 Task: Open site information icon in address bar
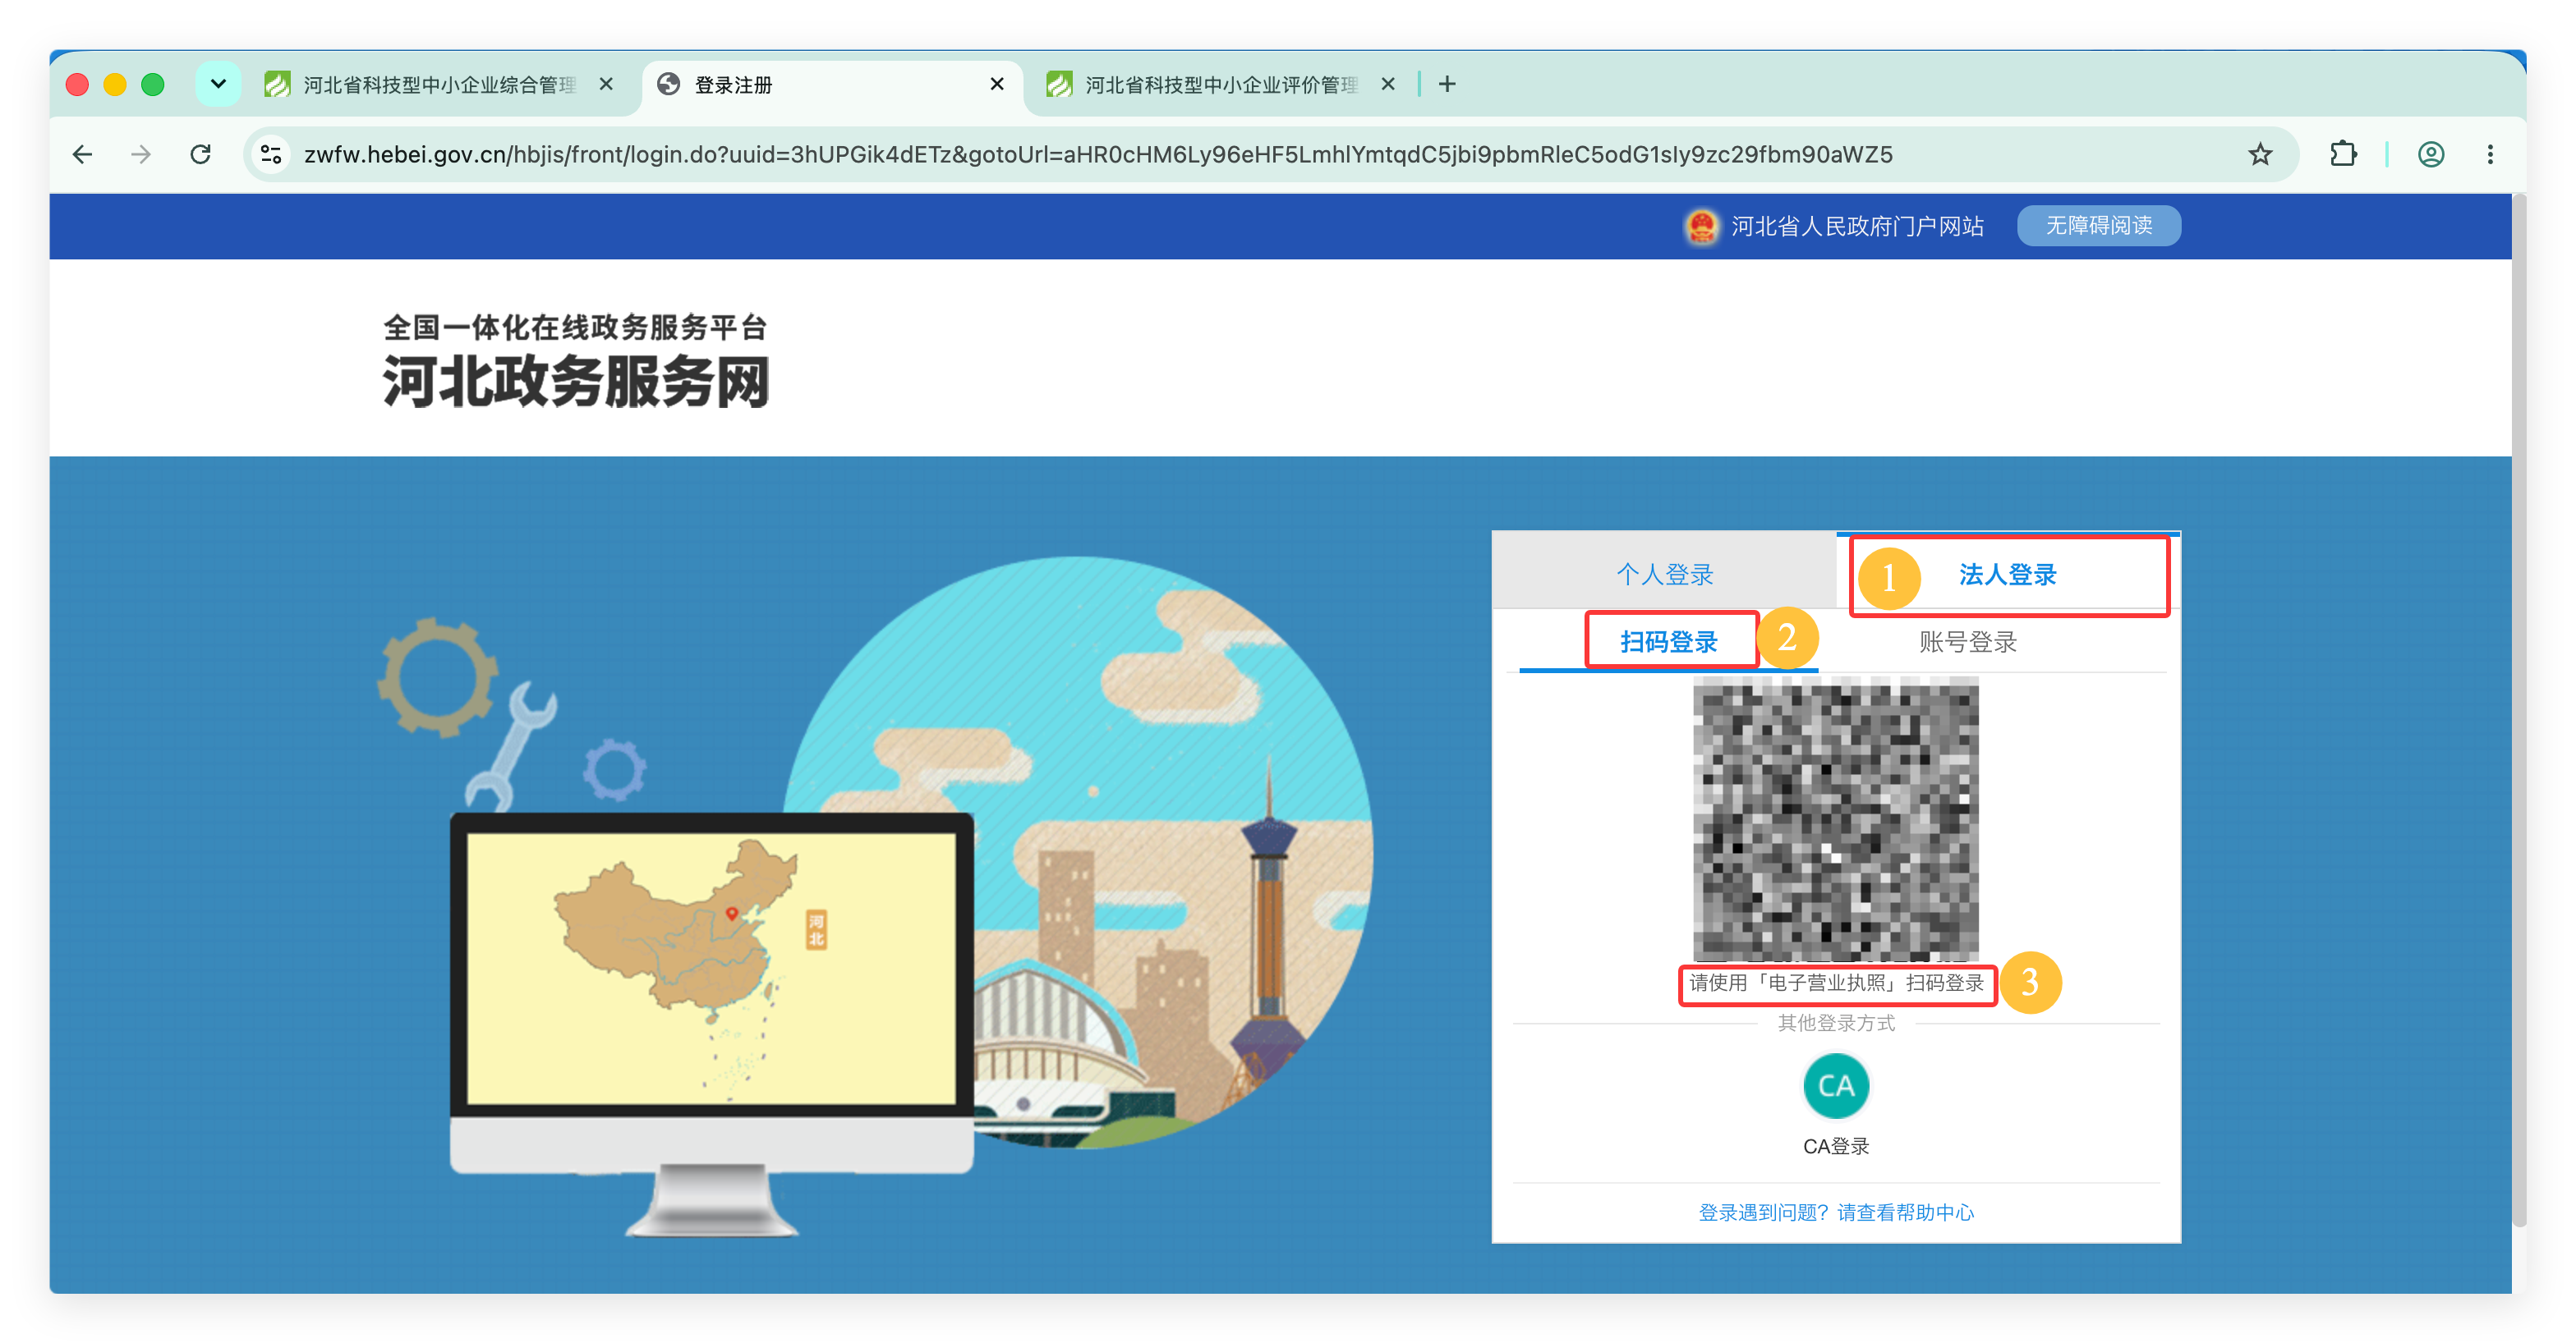pyautogui.click(x=271, y=154)
